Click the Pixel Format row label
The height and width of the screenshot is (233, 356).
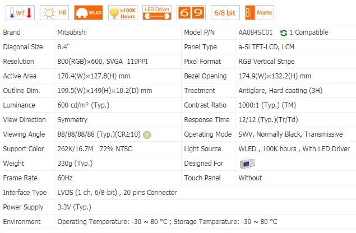click(x=202, y=62)
